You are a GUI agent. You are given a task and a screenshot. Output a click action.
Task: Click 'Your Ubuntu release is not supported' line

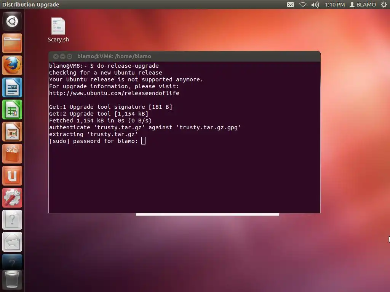point(126,79)
